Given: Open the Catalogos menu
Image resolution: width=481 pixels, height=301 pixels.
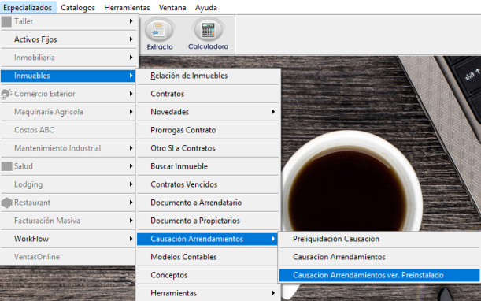Looking at the screenshot, I should point(78,7).
